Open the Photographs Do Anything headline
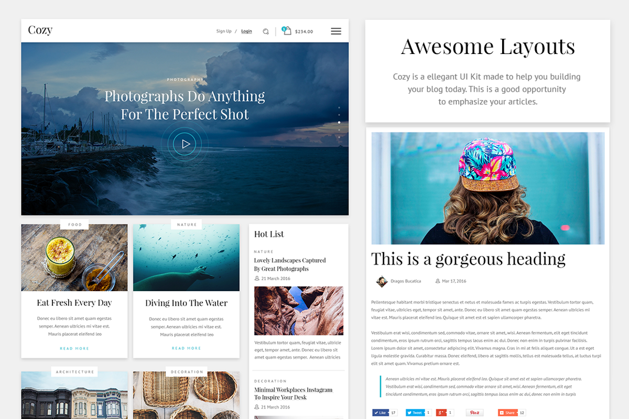The height and width of the screenshot is (419, 629). click(185, 105)
